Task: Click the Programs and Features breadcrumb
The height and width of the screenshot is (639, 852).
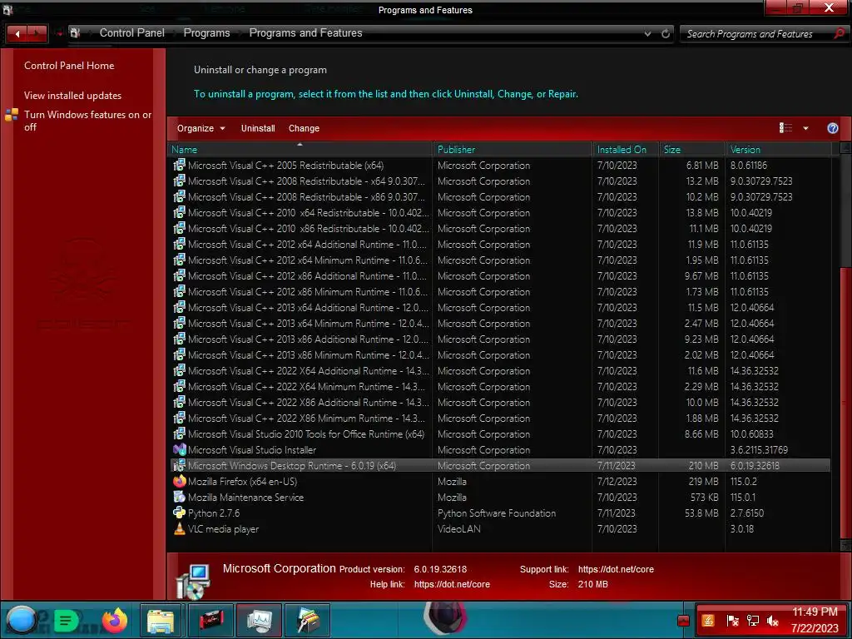Action: 305,33
